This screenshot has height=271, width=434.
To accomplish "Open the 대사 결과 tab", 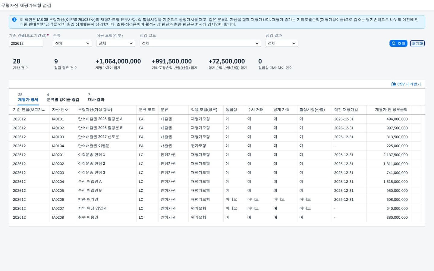I will point(96,100).
